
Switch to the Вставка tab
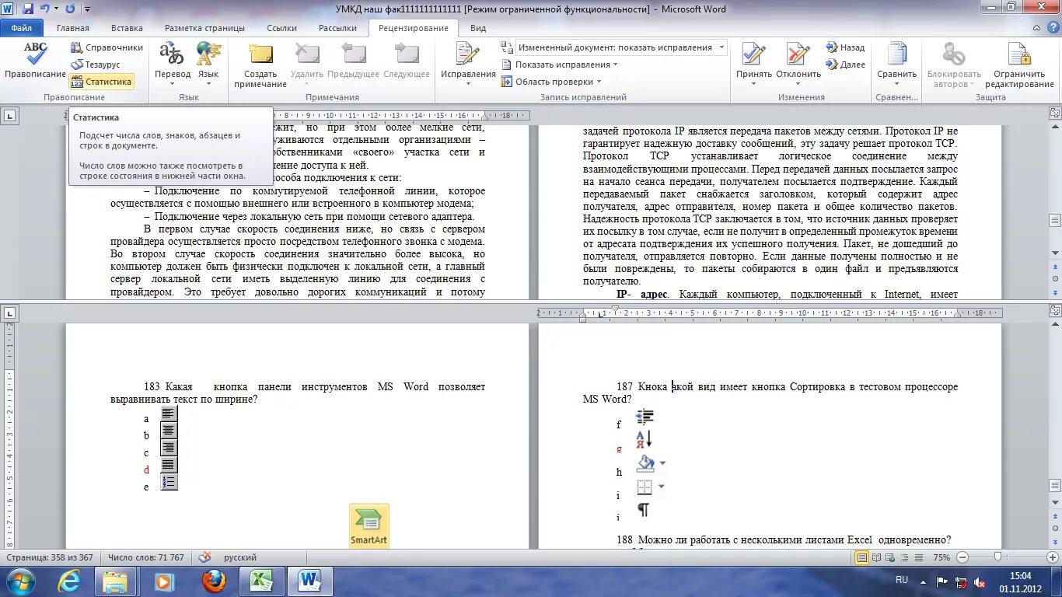coord(127,28)
